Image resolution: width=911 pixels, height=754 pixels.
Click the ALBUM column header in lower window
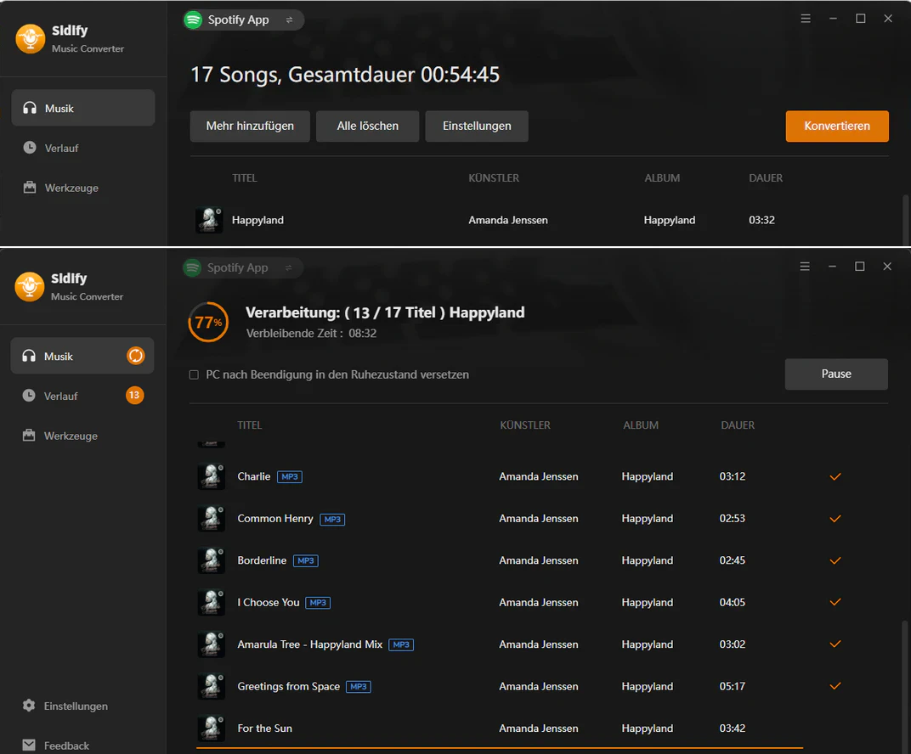tap(641, 425)
